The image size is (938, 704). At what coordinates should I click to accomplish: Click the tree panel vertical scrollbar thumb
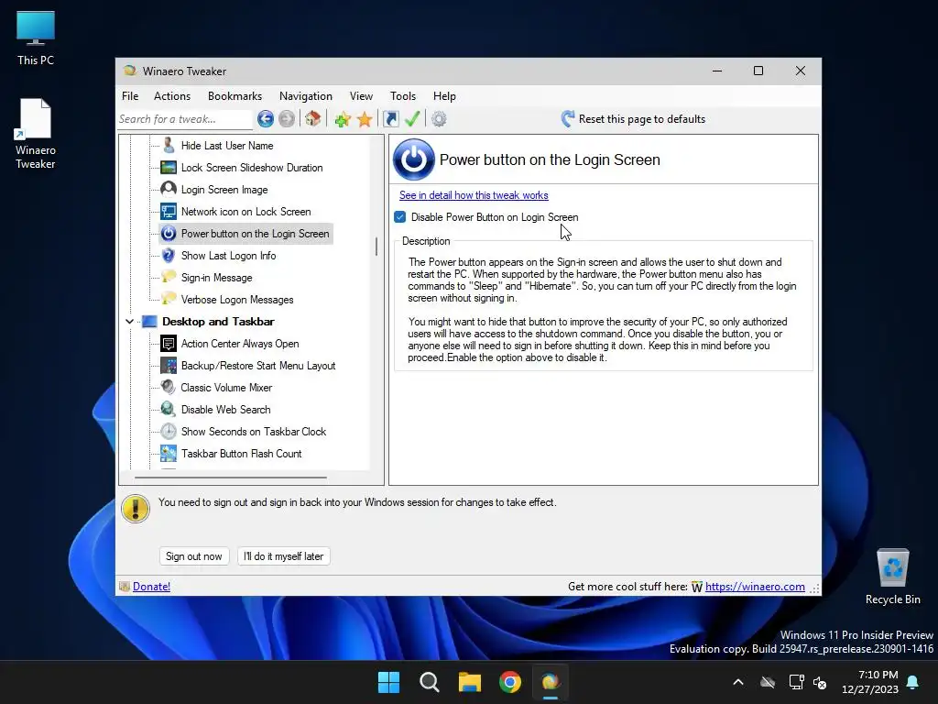tap(376, 246)
